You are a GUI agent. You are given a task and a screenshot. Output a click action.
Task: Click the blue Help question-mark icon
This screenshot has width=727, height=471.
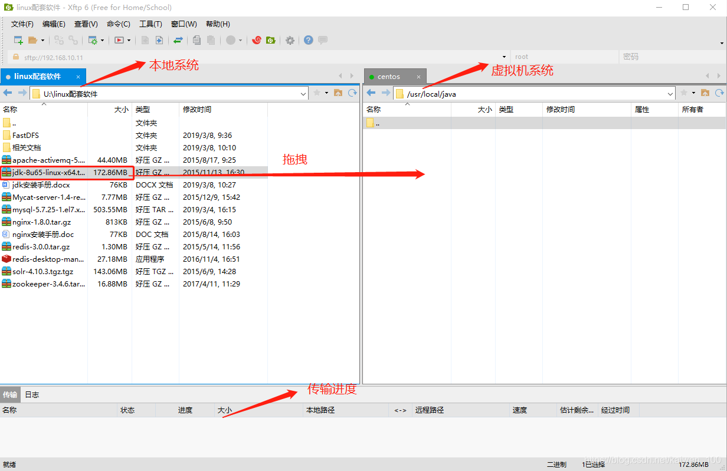coord(308,40)
